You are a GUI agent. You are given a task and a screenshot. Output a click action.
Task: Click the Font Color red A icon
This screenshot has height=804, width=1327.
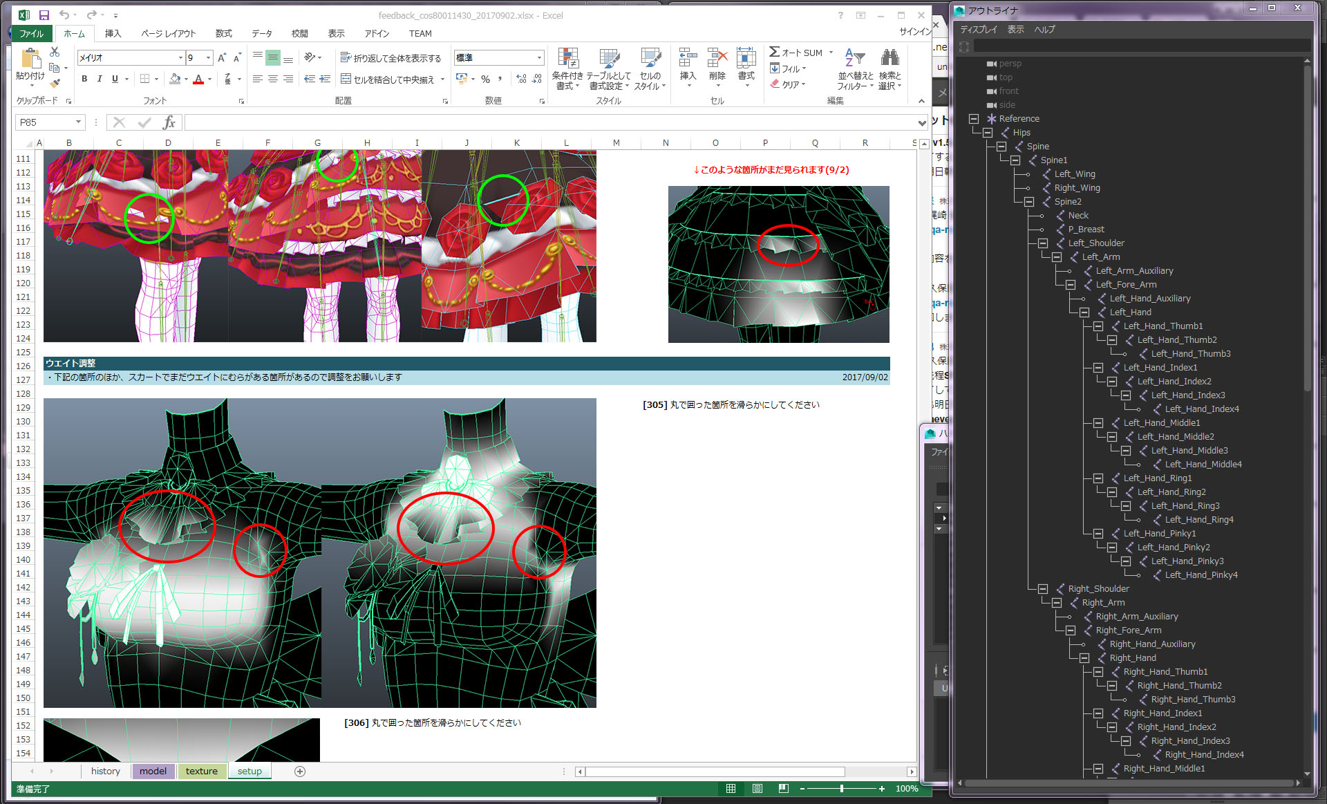(x=199, y=79)
